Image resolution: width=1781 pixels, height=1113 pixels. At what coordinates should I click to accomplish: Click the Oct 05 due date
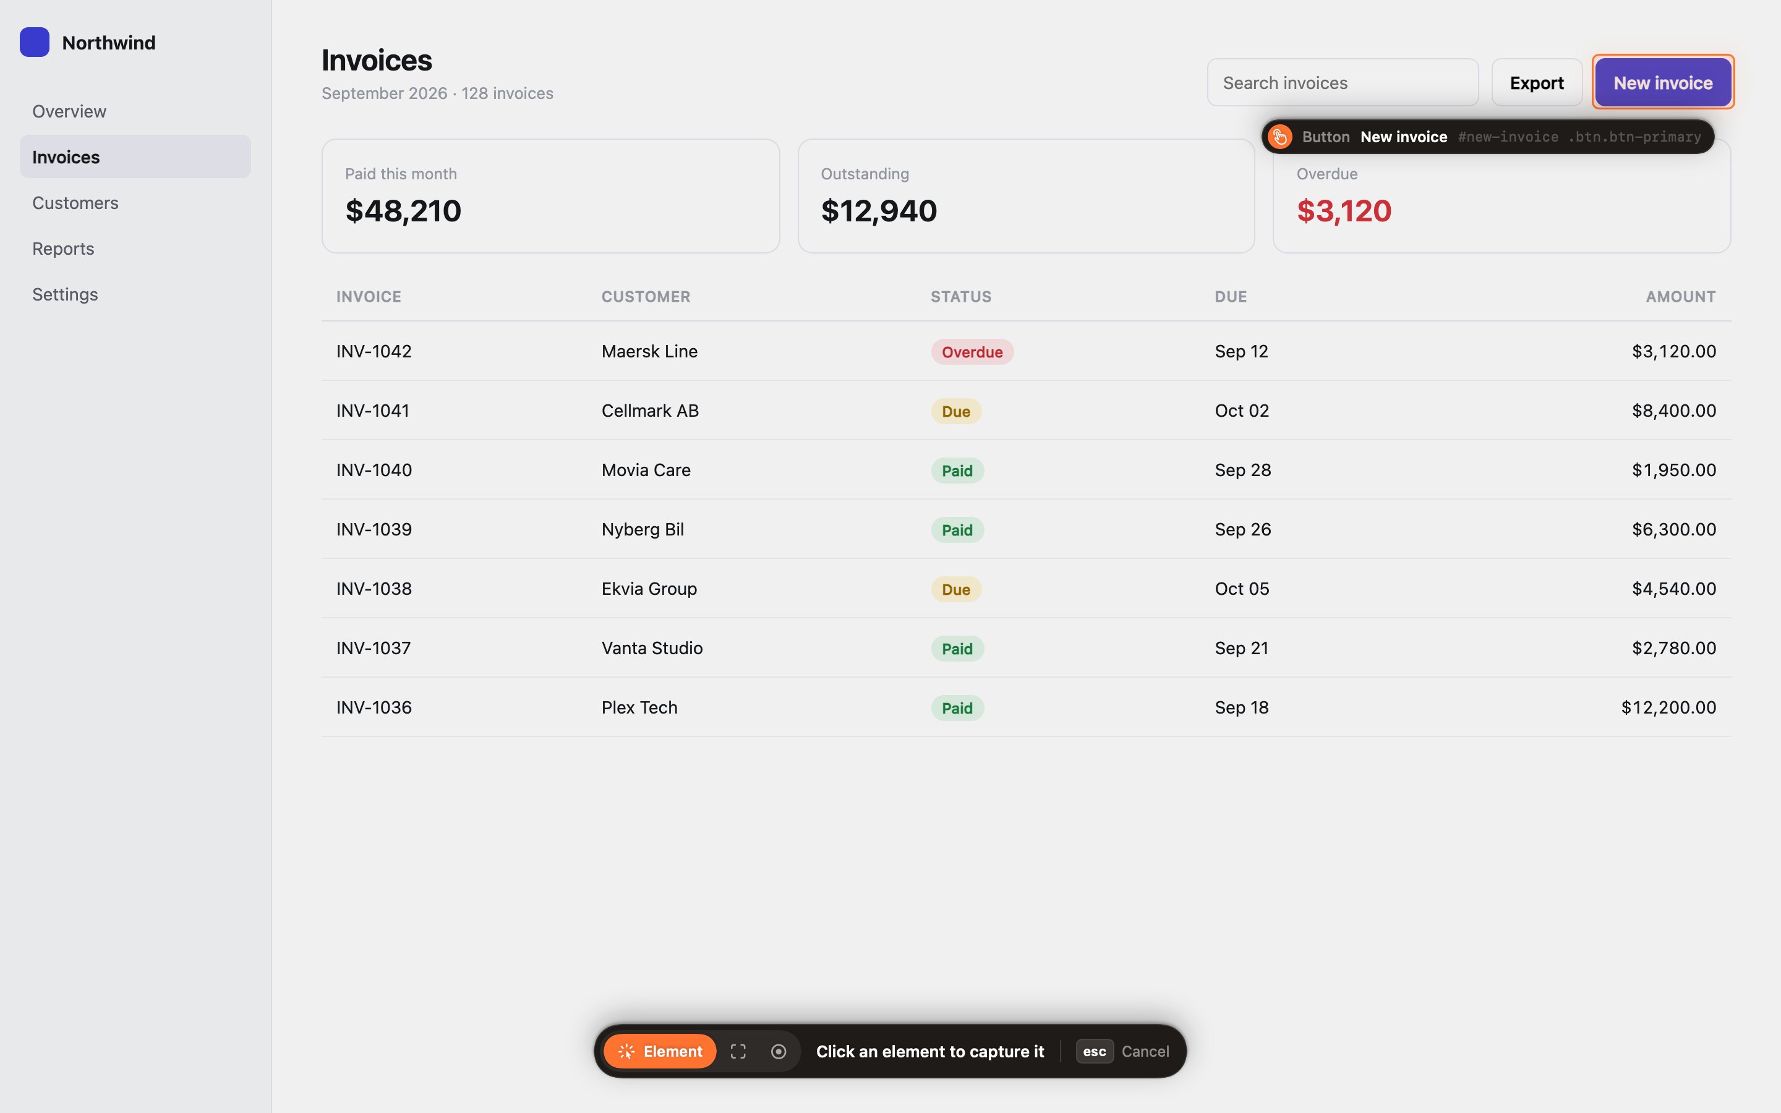(1242, 589)
